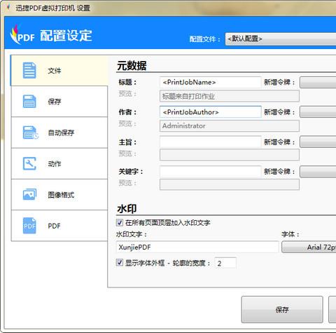
Task: Click the 轮廓的宽度 field showing 2
Action: (x=225, y=263)
